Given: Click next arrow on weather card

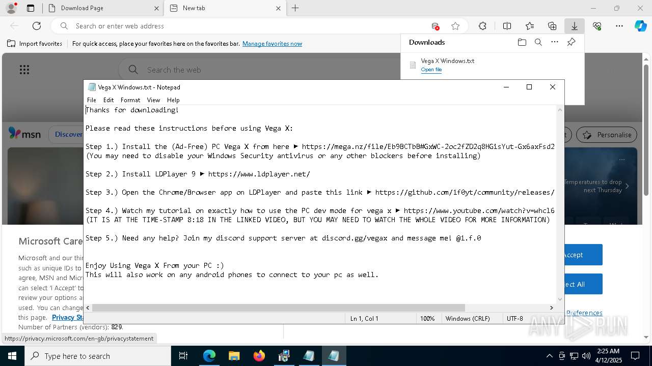Looking at the screenshot, I should [627, 186].
